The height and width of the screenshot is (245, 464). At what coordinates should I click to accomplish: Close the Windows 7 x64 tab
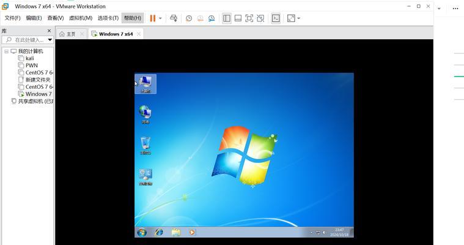click(x=139, y=34)
